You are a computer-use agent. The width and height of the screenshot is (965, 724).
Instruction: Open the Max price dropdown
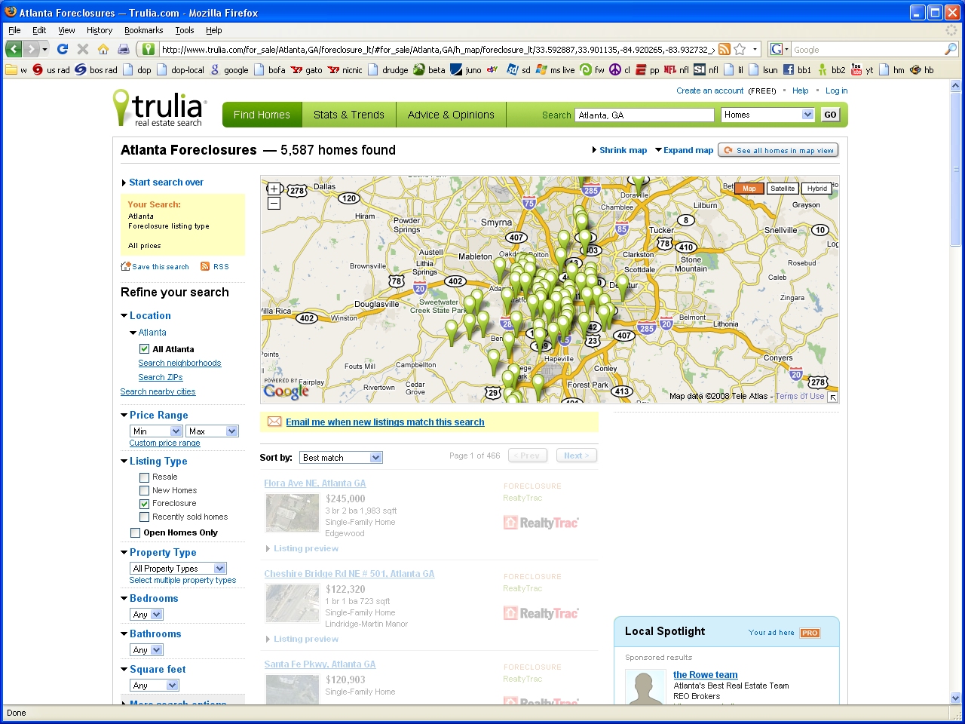point(213,431)
